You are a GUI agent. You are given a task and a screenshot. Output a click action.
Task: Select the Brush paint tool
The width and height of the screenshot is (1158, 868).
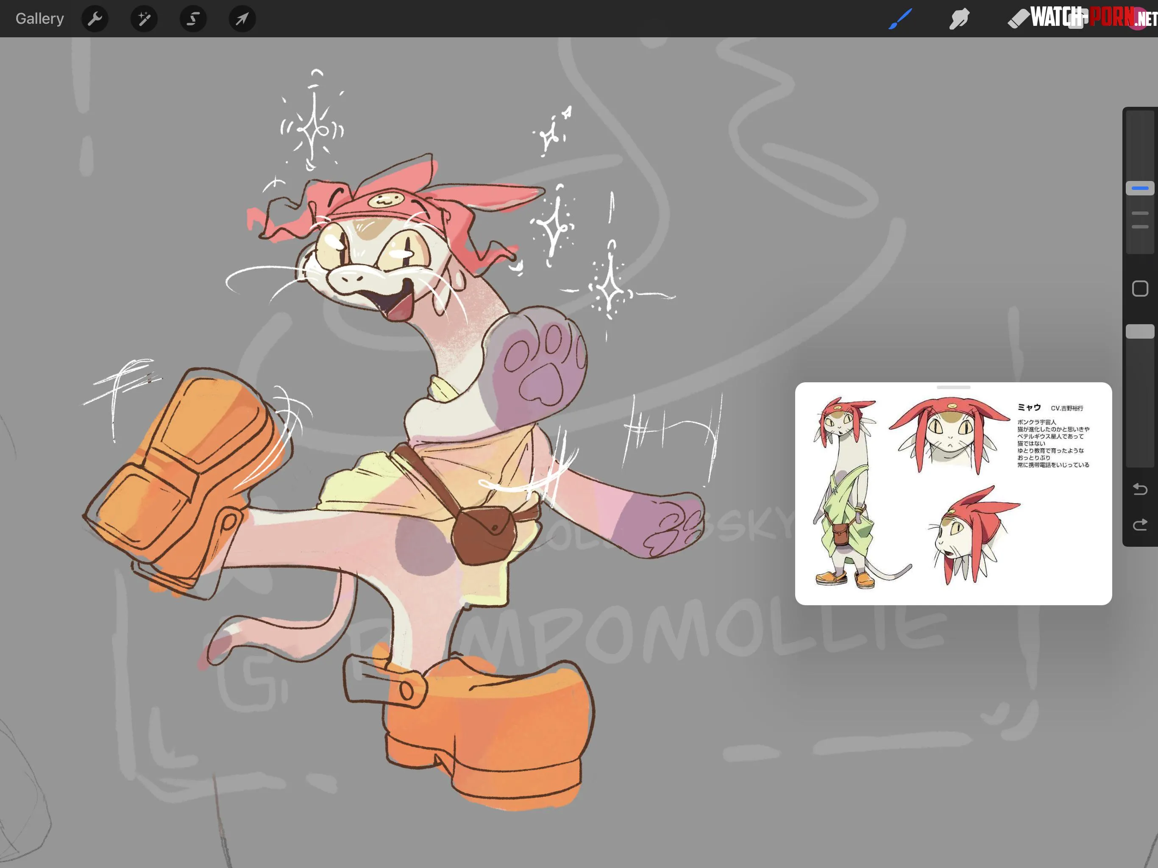[900, 19]
